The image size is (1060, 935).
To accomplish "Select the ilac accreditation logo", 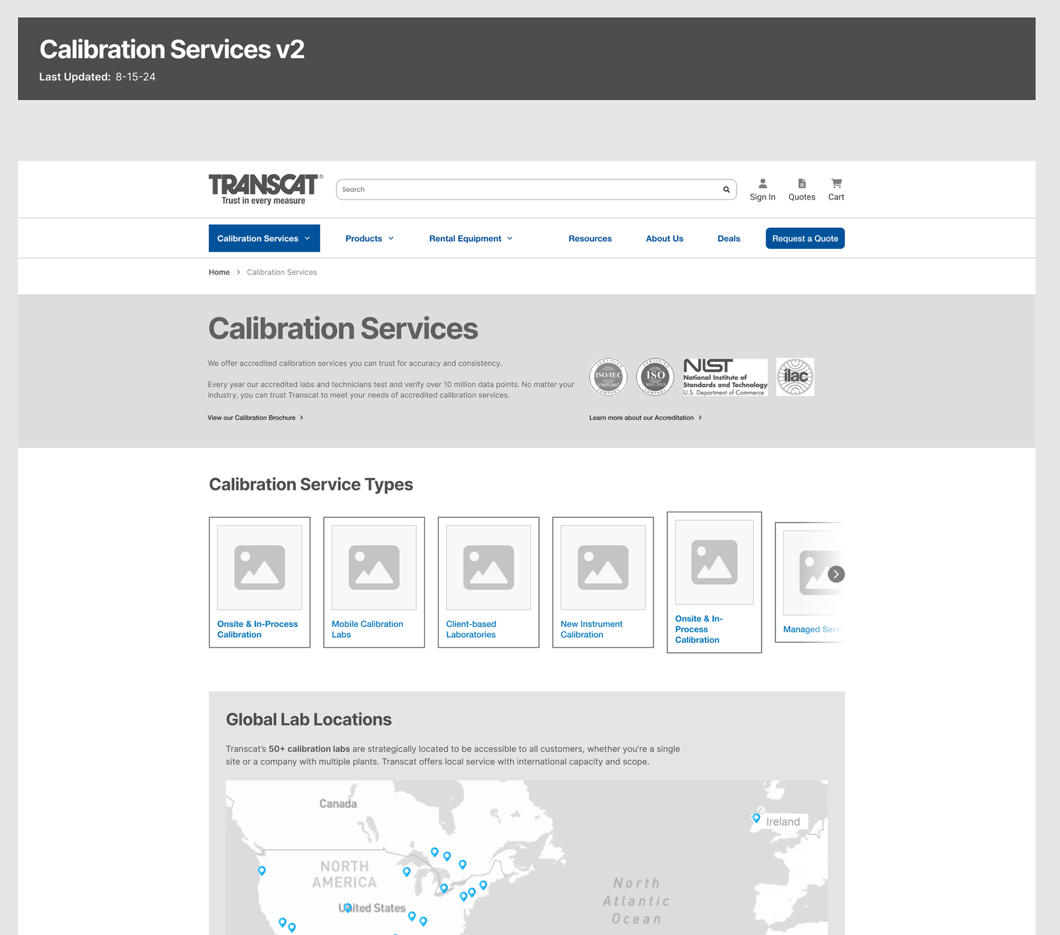I will click(x=795, y=377).
